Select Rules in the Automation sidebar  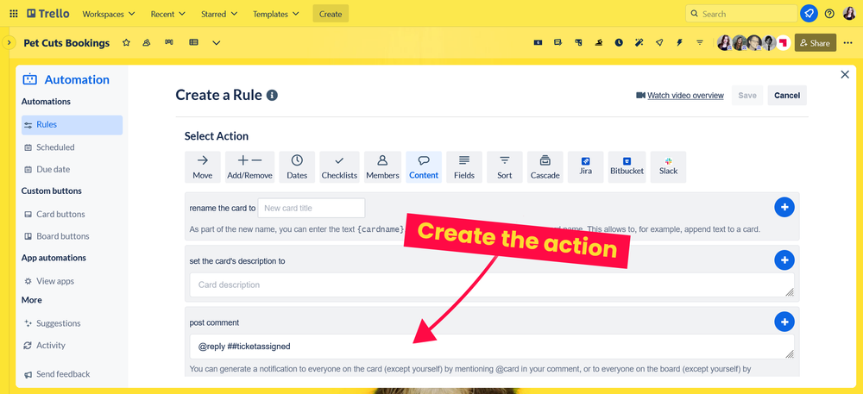click(72, 125)
